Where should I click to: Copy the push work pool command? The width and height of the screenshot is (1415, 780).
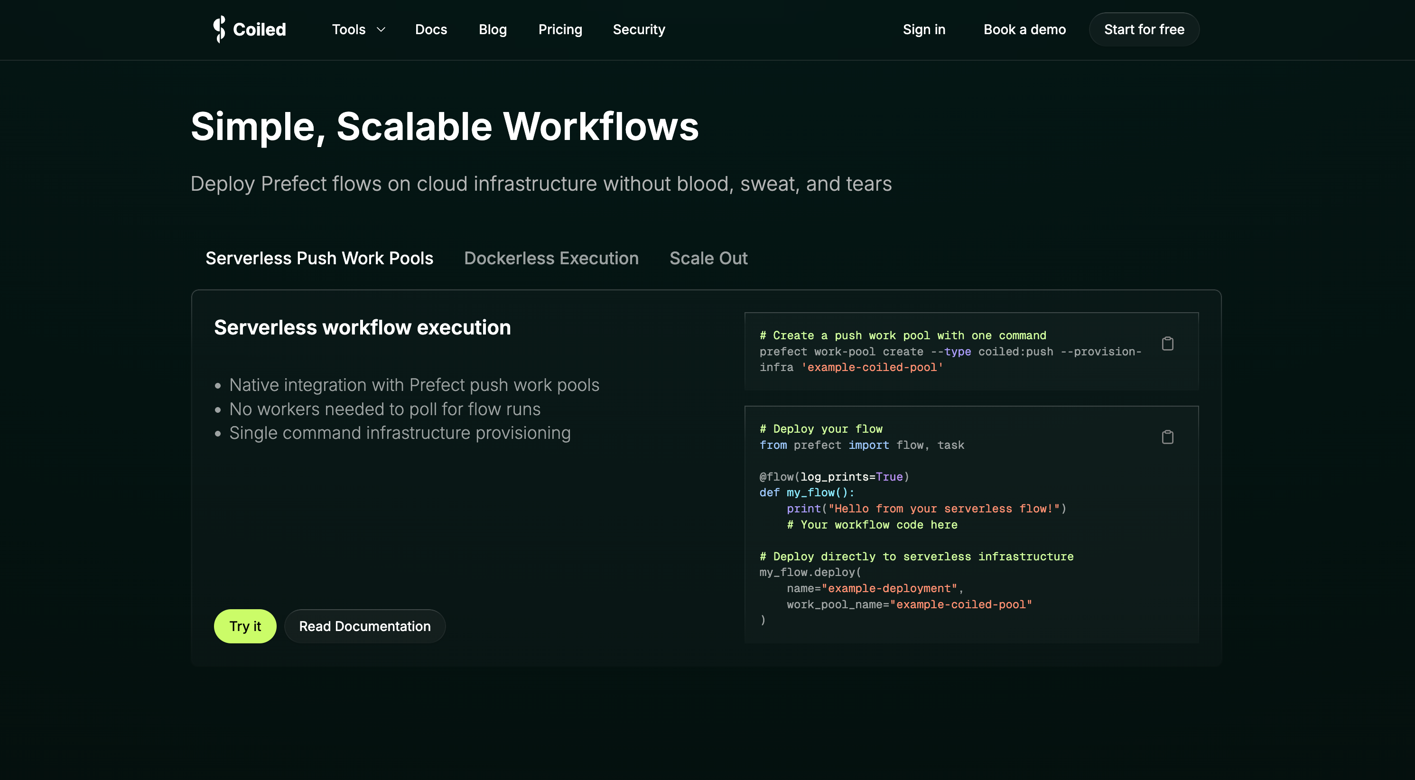[x=1167, y=344]
